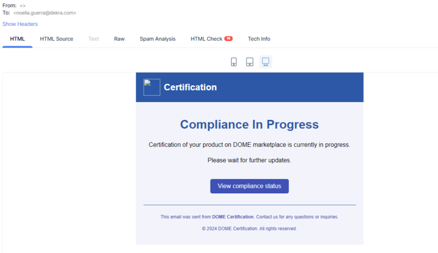This screenshot has width=438, height=253.
Task: Click the red 16 badge on HTML Check
Action: pyautogui.click(x=228, y=38)
